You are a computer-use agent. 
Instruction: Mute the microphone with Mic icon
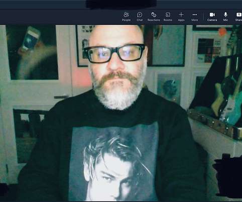[x=225, y=15]
